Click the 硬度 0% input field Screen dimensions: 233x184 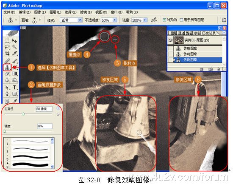(x=45, y=126)
